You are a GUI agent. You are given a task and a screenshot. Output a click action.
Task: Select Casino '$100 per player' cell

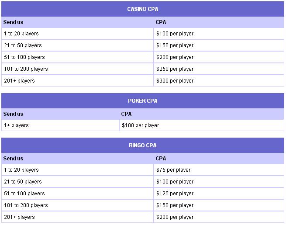tap(219, 34)
